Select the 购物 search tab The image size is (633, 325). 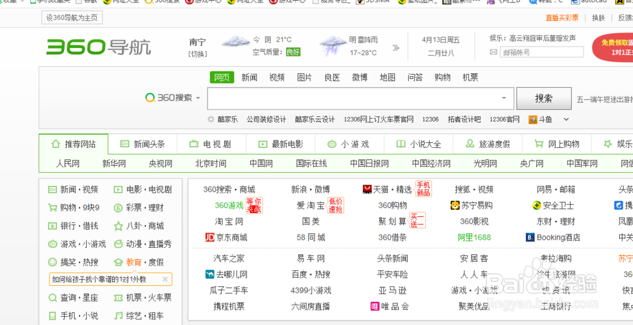pos(442,77)
